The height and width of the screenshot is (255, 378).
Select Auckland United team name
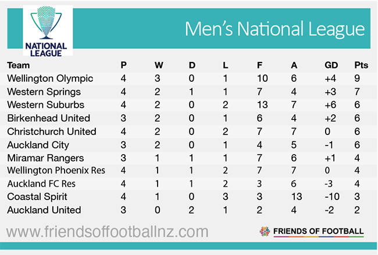[x=44, y=210]
